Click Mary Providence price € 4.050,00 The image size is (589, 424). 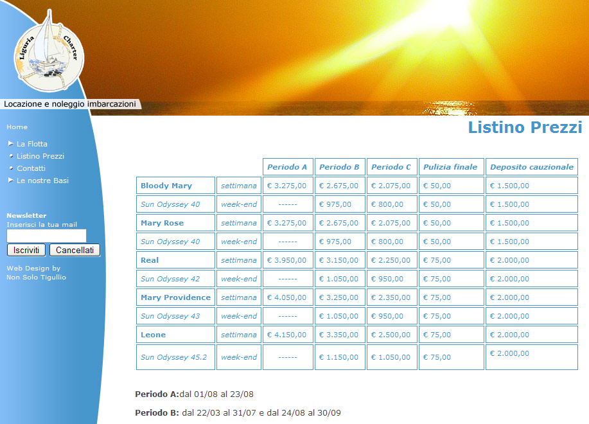click(x=288, y=297)
